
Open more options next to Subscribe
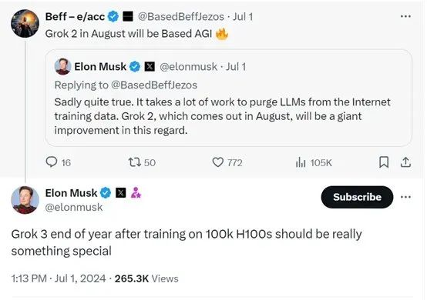[405, 197]
